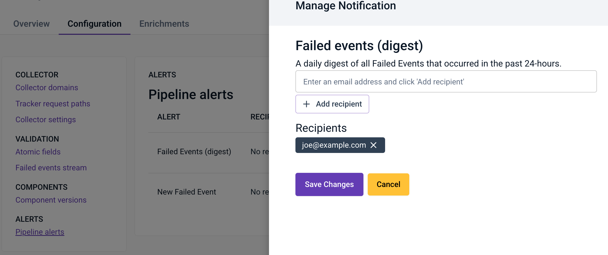The height and width of the screenshot is (255, 608).
Task: Click the Failed Events (digest) alert row
Action: coord(194,152)
